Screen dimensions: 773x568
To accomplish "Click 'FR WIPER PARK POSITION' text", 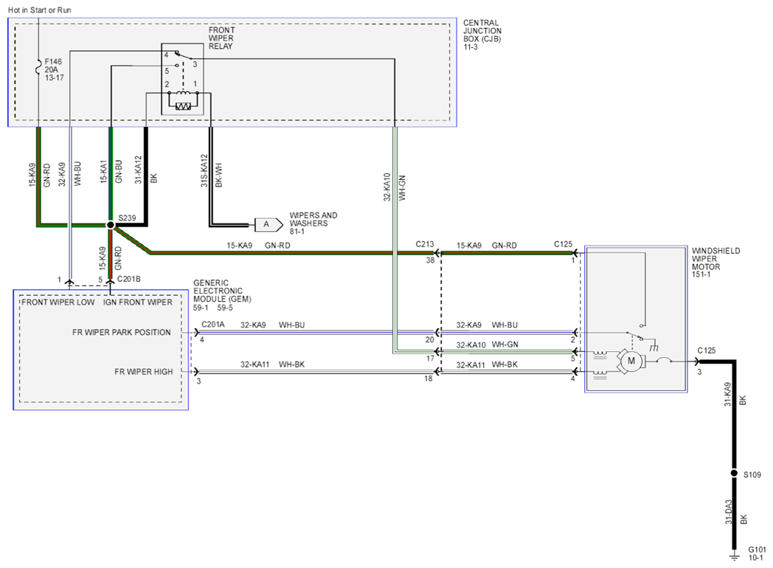I will coord(121,333).
